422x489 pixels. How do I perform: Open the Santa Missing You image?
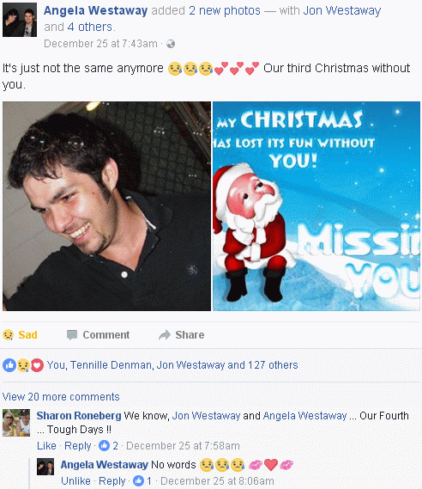316,206
